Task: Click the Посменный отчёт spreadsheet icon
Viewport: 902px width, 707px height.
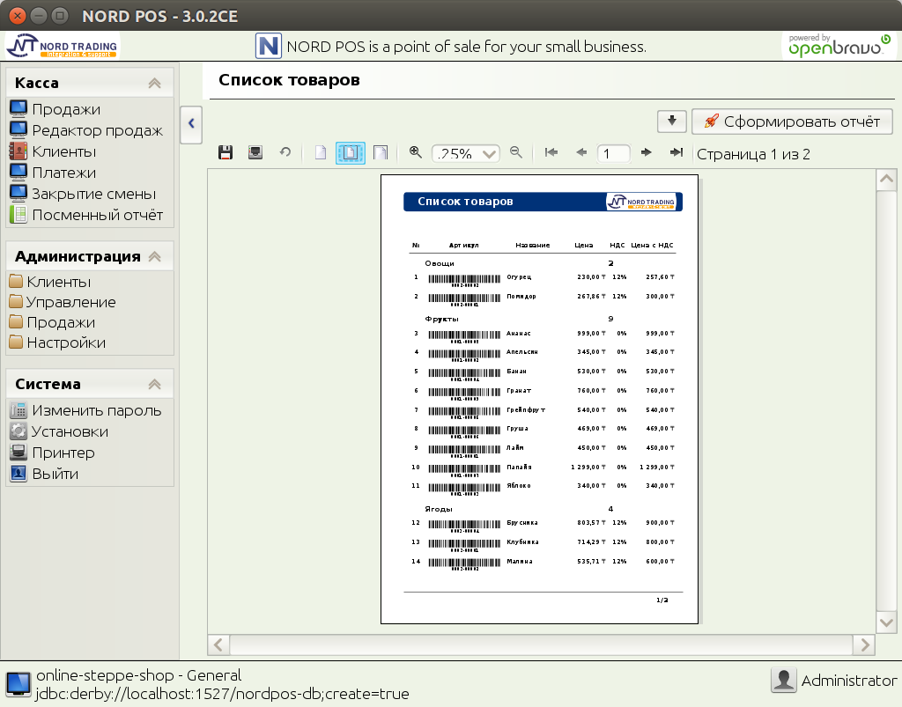Action: tap(18, 215)
